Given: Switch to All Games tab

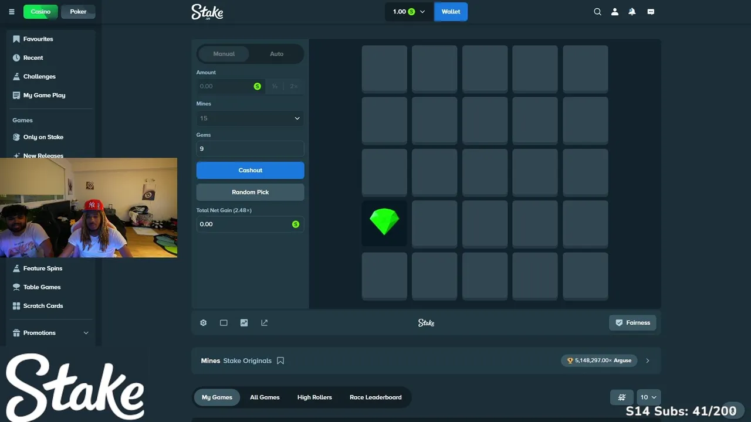Looking at the screenshot, I should tap(265, 397).
